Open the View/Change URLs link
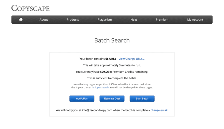This screenshot has width=224, height=129. (132, 59)
